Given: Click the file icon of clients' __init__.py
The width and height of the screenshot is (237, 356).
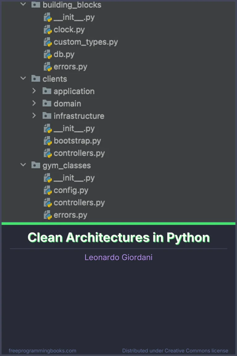Looking at the screenshot, I should (x=48, y=129).
